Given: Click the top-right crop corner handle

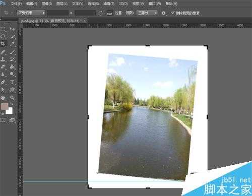Looking at the screenshot, I should pos(206,47).
